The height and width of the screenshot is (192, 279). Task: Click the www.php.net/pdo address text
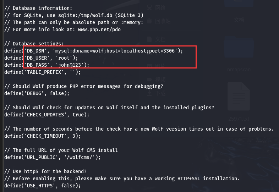[99, 29]
